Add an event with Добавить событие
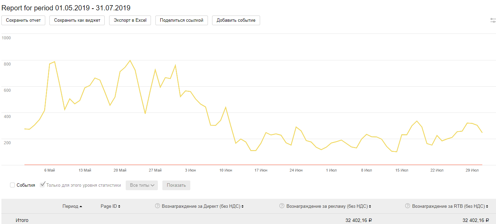Screen dimensions: 496x224 click(236, 20)
